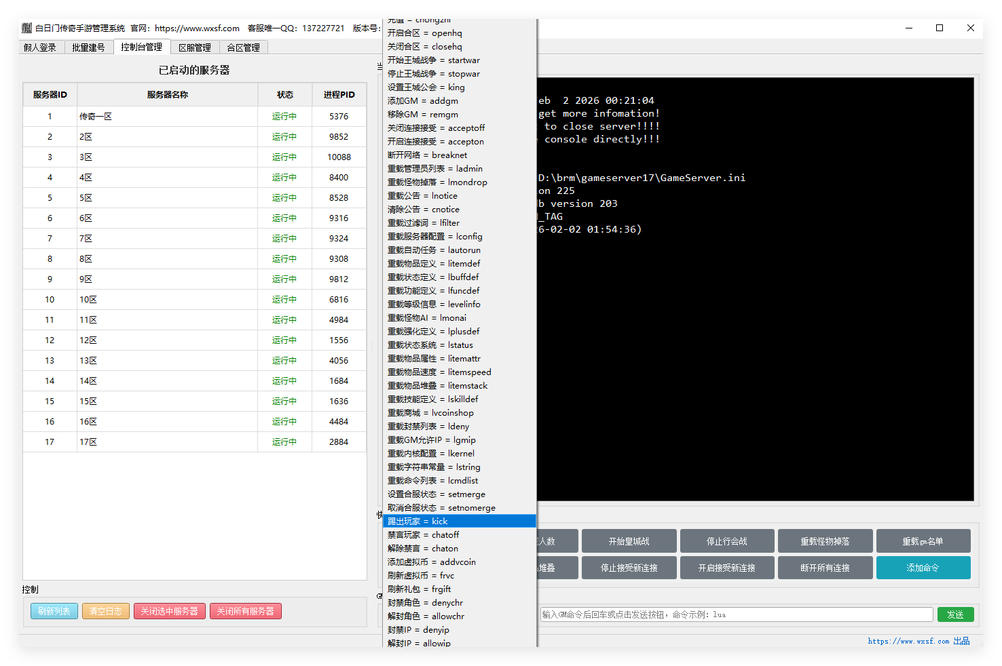Open the https://www.wxsf.com link at the bottom
The image size is (1002, 666).
tap(908, 641)
